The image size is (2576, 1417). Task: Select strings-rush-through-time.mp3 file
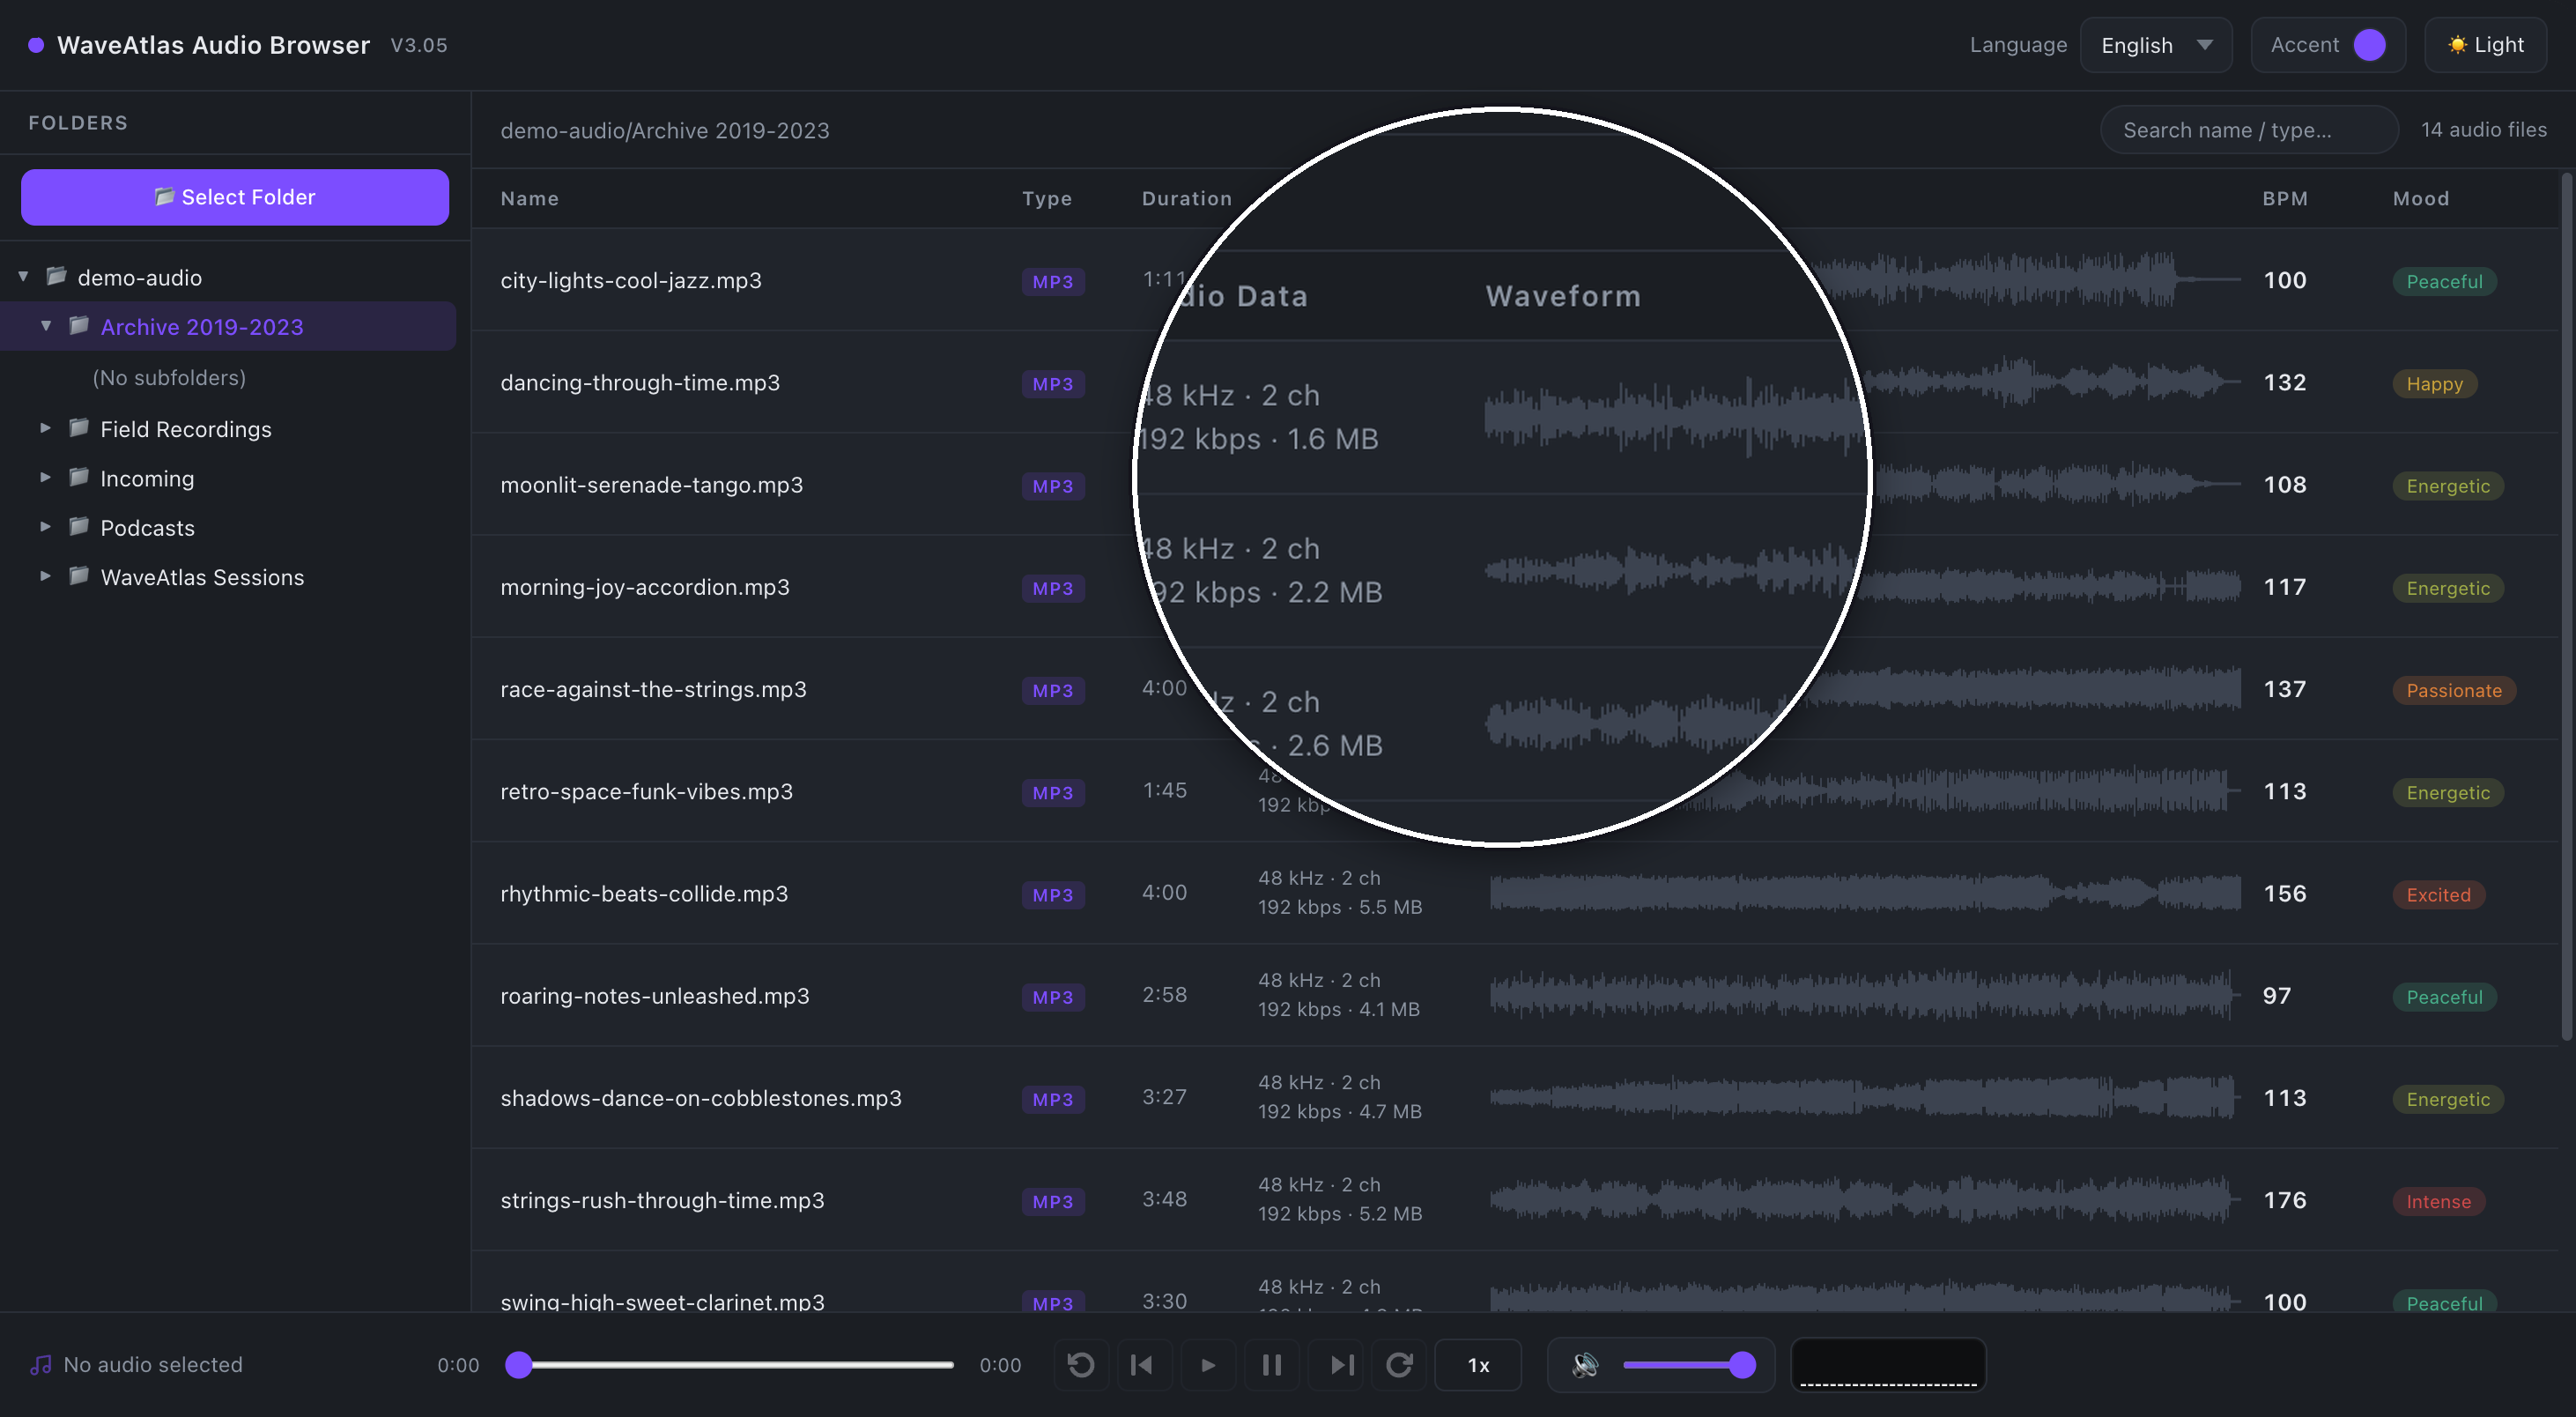point(662,1200)
